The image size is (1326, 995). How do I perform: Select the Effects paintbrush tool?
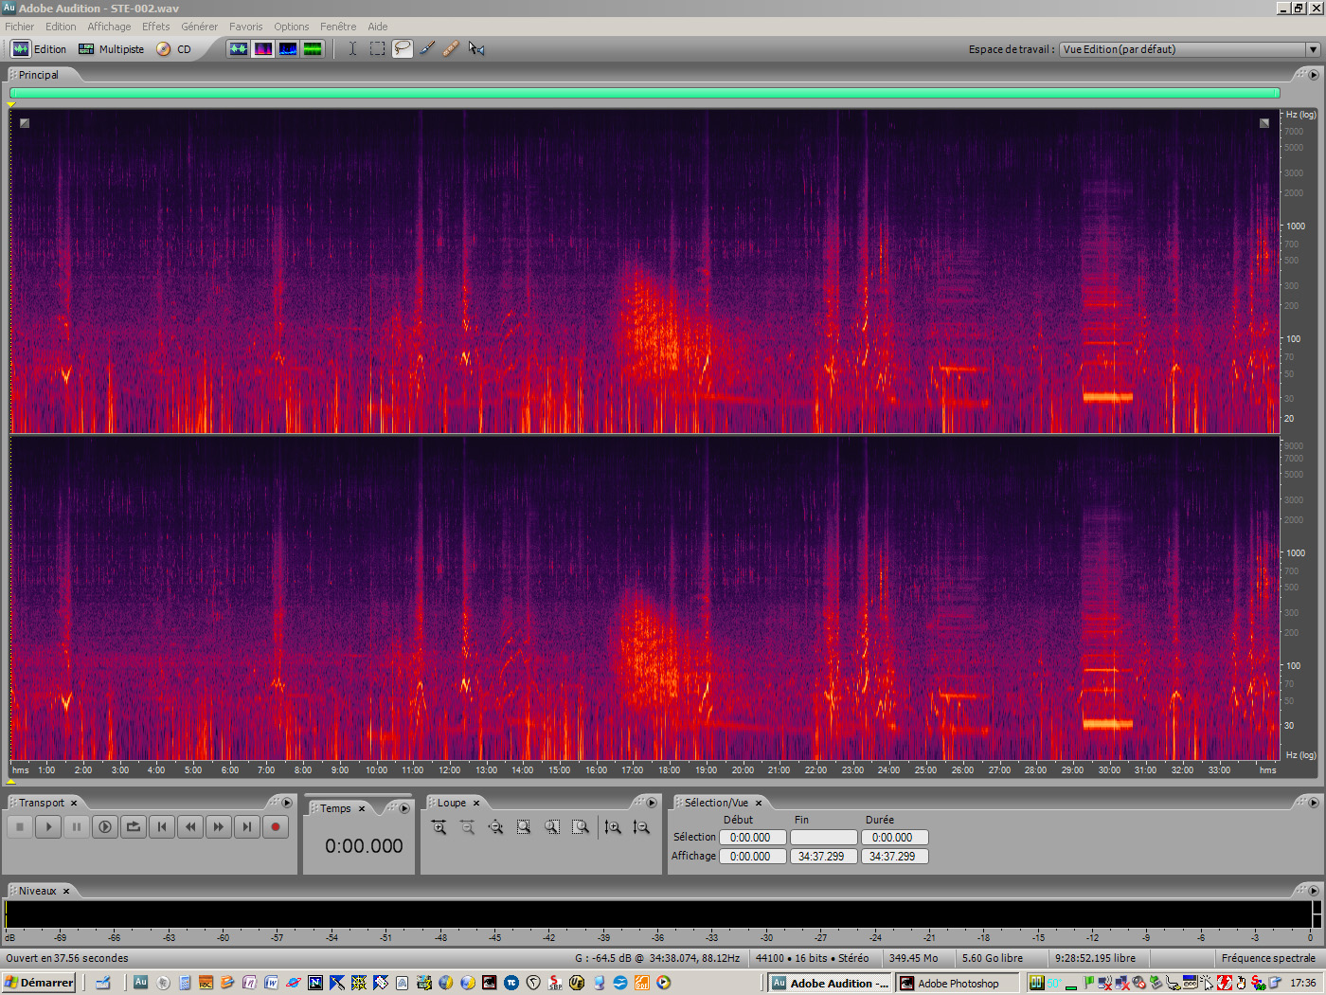pos(426,48)
